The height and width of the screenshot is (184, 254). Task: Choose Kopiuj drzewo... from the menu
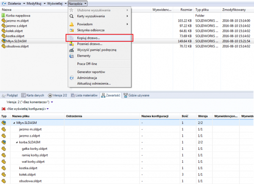pyautogui.click(x=88, y=38)
